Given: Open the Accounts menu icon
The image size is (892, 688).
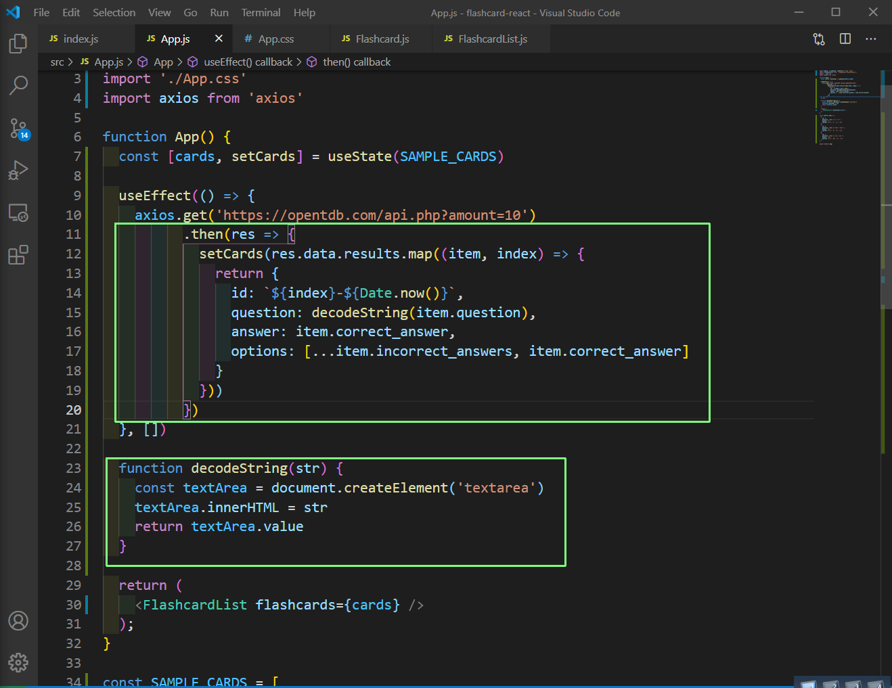Looking at the screenshot, I should pyautogui.click(x=18, y=620).
